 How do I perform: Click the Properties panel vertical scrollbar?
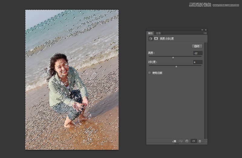tap(206, 91)
